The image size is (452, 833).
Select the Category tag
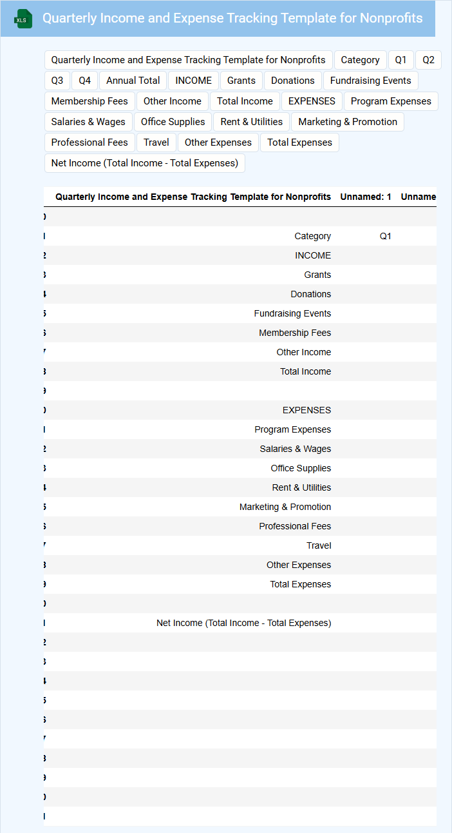pos(360,60)
